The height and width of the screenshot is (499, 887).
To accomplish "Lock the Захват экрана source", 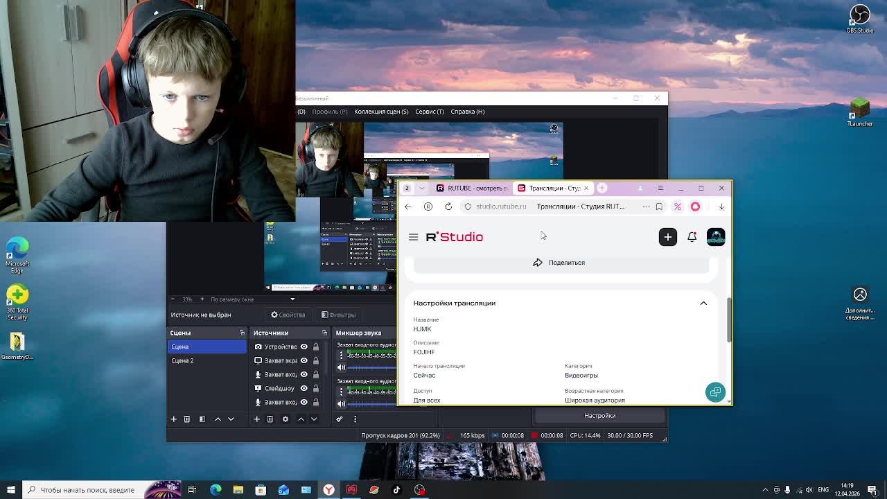I will (x=315, y=360).
